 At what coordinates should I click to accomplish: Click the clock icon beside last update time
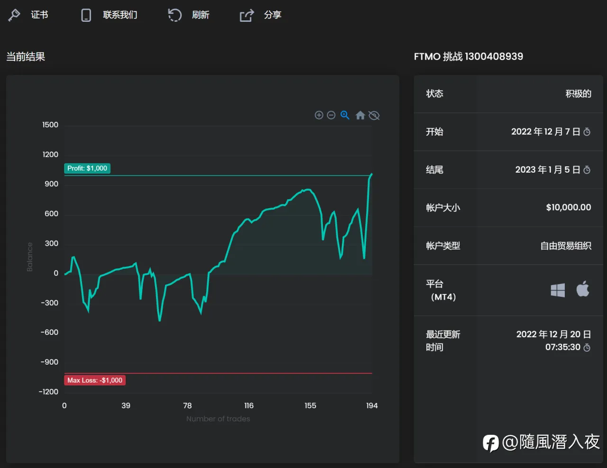coord(587,348)
